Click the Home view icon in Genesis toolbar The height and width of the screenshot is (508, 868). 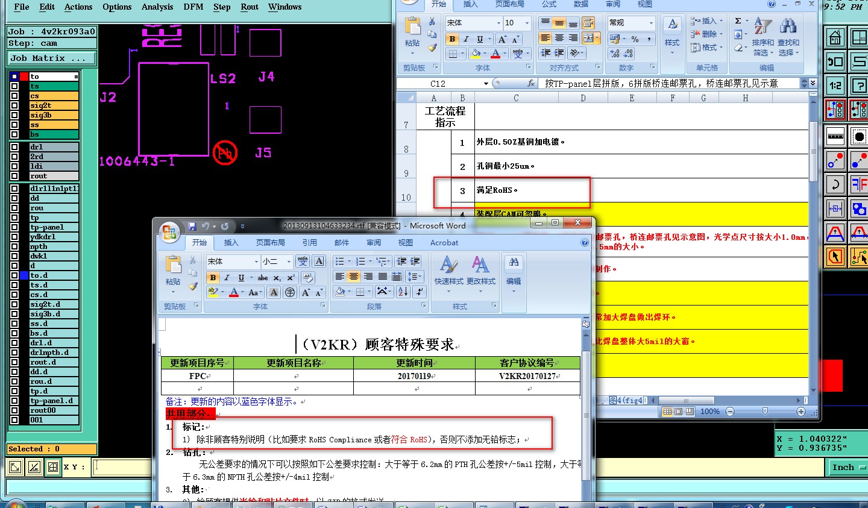pos(835,38)
